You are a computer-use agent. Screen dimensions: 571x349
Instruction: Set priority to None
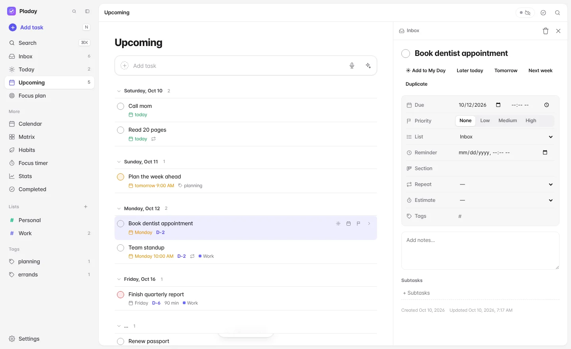[x=466, y=121]
